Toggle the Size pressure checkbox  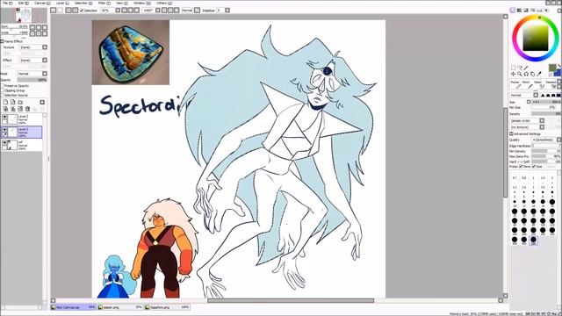click(534, 167)
